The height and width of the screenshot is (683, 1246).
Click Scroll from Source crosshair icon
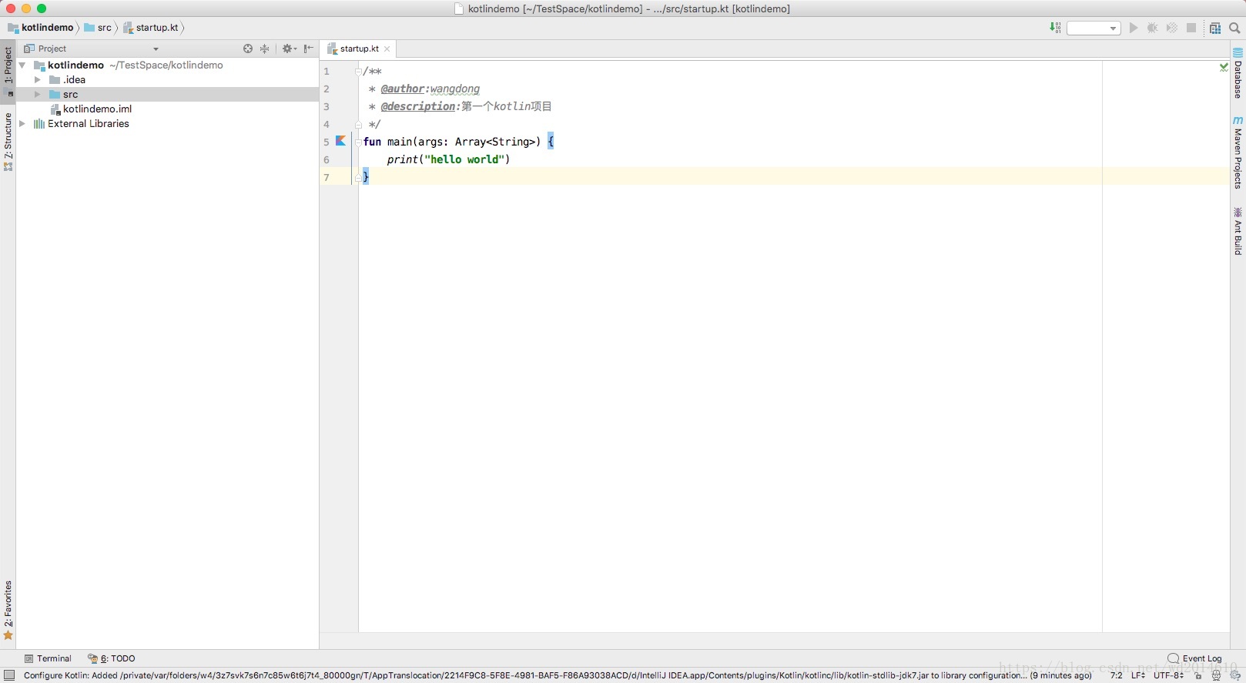[248, 49]
